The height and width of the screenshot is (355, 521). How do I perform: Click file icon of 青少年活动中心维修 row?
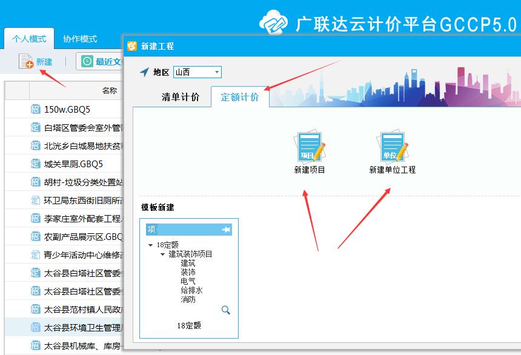coord(36,254)
